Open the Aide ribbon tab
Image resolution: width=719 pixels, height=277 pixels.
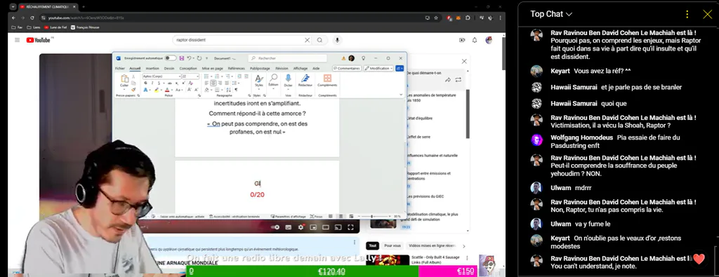click(316, 68)
